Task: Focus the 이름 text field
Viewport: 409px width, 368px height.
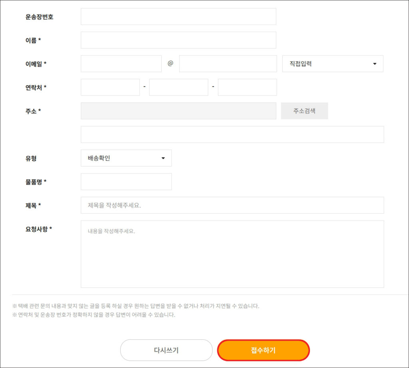Action: pyautogui.click(x=179, y=40)
